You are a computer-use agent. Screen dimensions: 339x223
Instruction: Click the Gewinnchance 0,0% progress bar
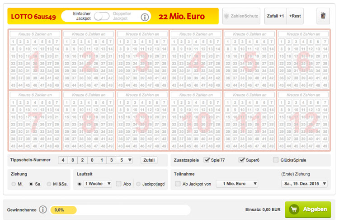point(120,210)
